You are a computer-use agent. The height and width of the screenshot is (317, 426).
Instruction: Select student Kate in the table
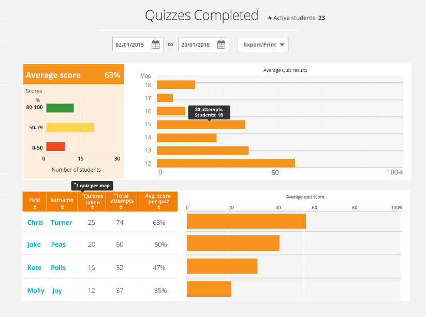point(34,267)
